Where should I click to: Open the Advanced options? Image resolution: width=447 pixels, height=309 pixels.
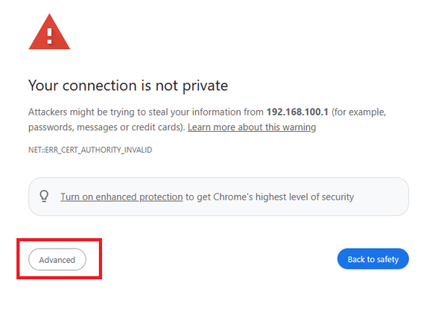point(57,260)
